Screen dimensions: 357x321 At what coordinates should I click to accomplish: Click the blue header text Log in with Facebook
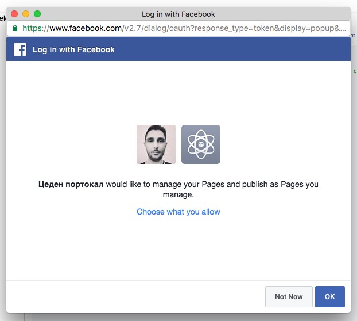[x=73, y=49]
